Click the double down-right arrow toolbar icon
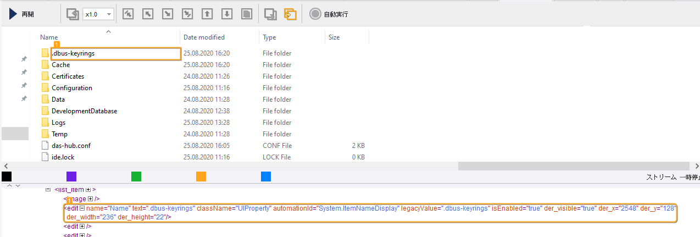 (187, 14)
